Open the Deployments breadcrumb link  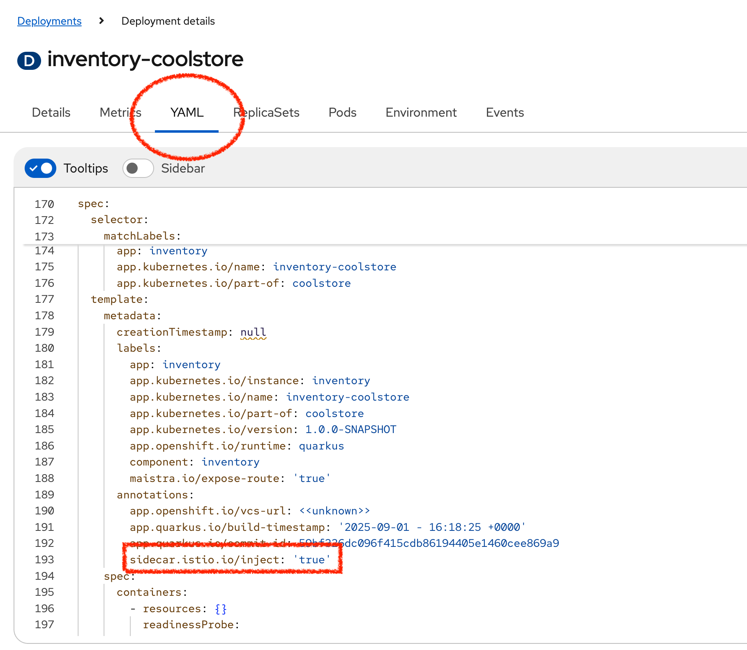pos(49,21)
